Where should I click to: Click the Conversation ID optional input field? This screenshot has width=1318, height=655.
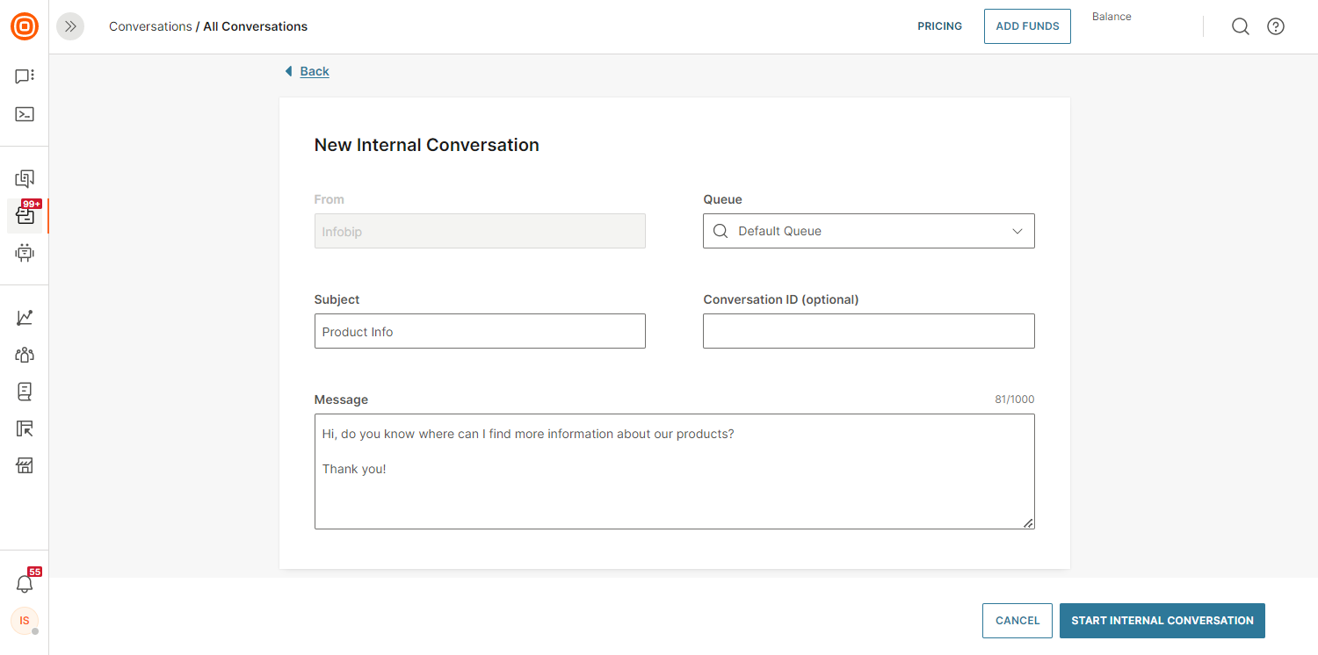click(x=868, y=331)
